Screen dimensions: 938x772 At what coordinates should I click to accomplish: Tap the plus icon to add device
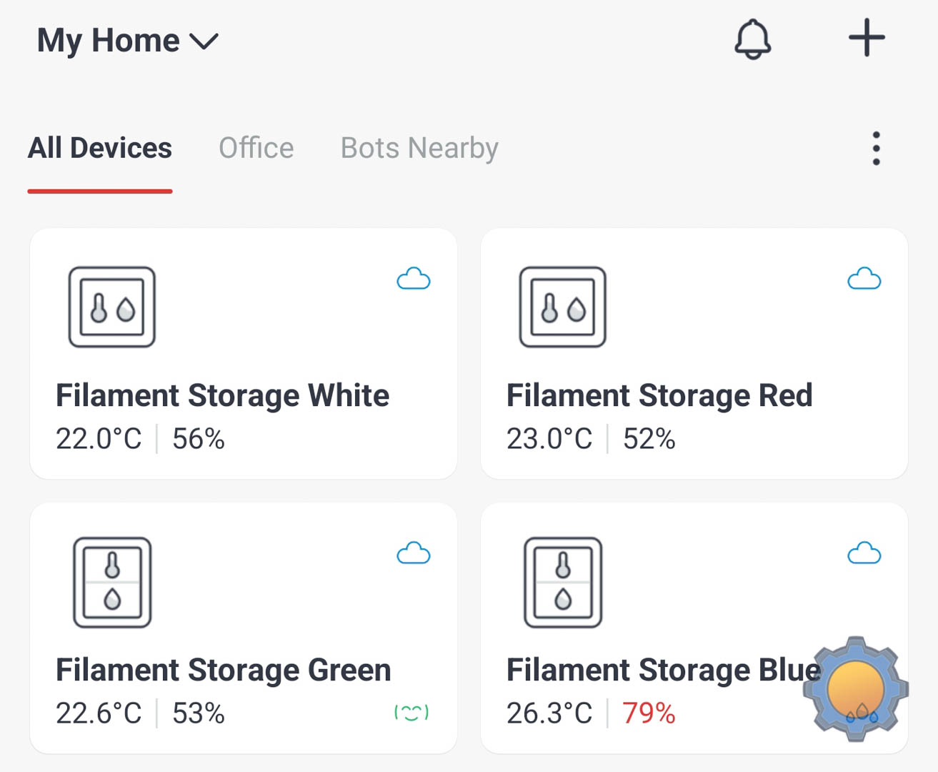[x=867, y=38]
